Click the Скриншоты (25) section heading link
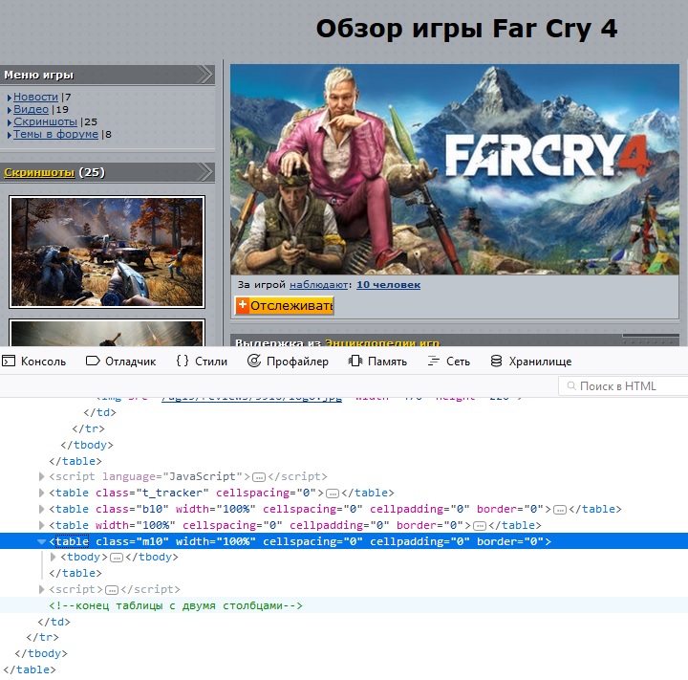Image resolution: width=688 pixels, height=680 pixels. click(39, 172)
